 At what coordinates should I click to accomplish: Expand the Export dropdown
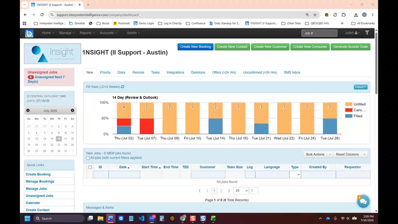pyautogui.click(x=361, y=87)
